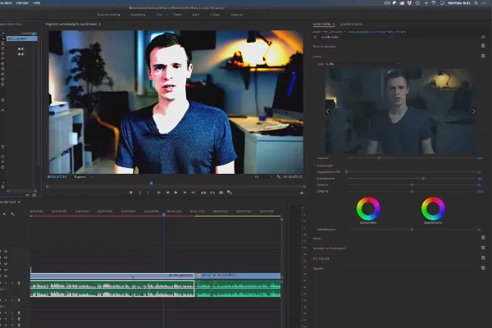This screenshot has height=328, width=492.
Task: Open the Vignette section header
Action: click(318, 268)
